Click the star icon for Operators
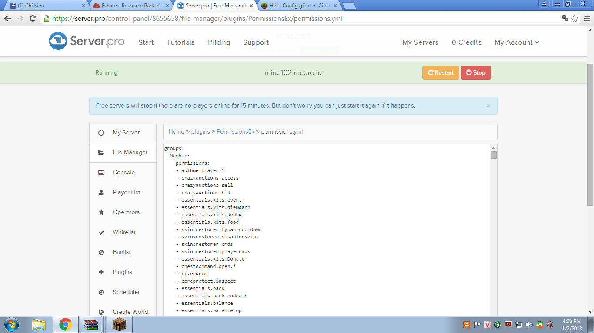The image size is (594, 333). click(x=101, y=212)
